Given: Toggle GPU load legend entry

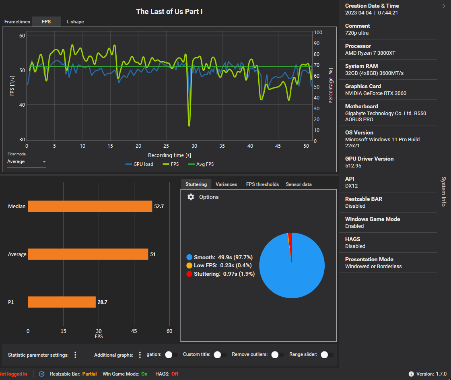Looking at the screenshot, I should pyautogui.click(x=140, y=164).
